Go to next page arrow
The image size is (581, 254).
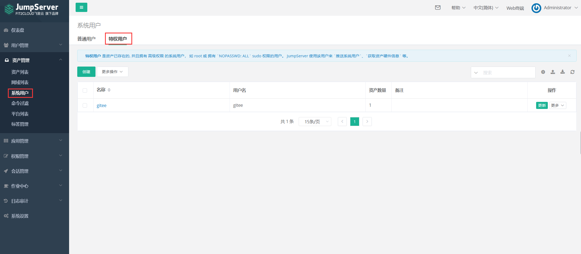tap(367, 121)
